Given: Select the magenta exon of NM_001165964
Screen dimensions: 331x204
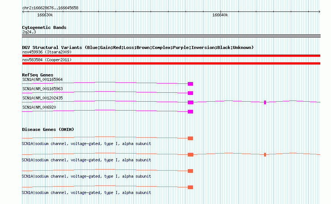Looking at the screenshot, I should click(x=190, y=84).
